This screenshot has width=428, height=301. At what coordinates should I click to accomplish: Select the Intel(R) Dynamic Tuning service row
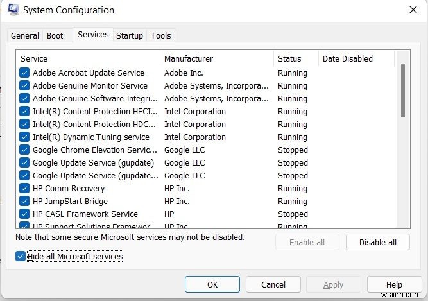coord(206,137)
